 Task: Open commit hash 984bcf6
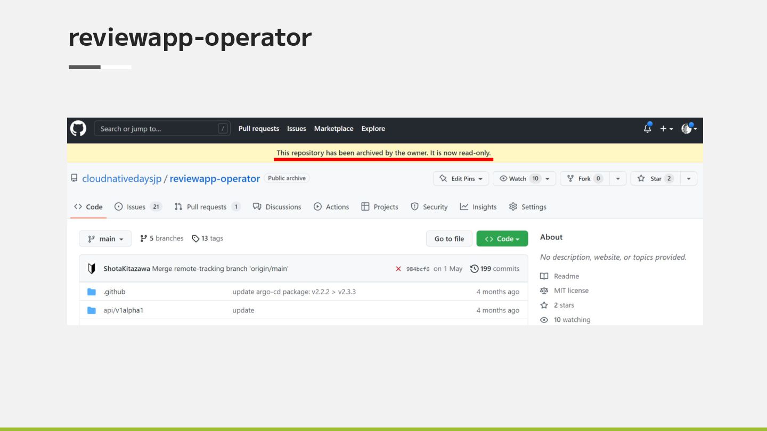coord(418,269)
